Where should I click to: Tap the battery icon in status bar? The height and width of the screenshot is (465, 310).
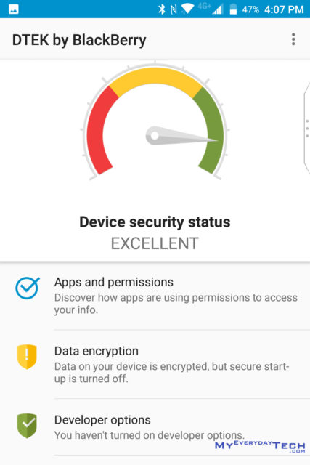[233, 9]
